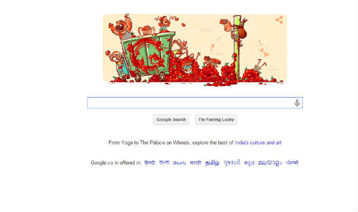Open the La Tomatina festival doodle
The height and width of the screenshot is (212, 358).
click(195, 50)
